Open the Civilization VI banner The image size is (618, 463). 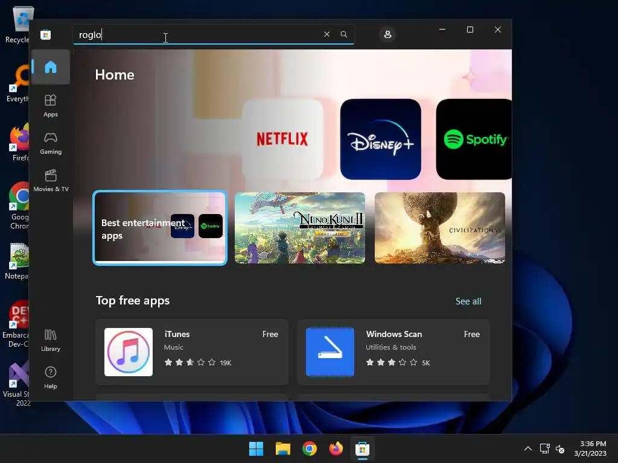pos(440,228)
